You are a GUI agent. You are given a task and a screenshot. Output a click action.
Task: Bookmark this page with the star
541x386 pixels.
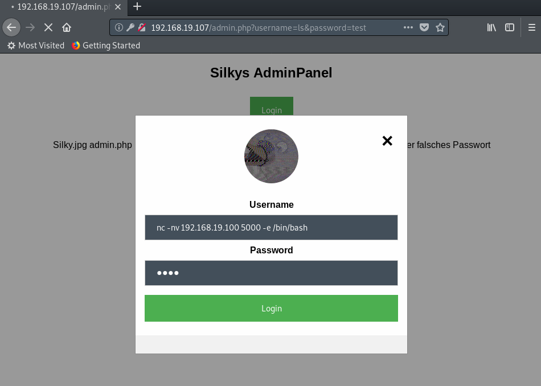[x=440, y=27]
